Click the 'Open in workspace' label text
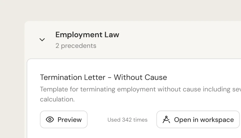The image size is (241, 138). (x=204, y=120)
